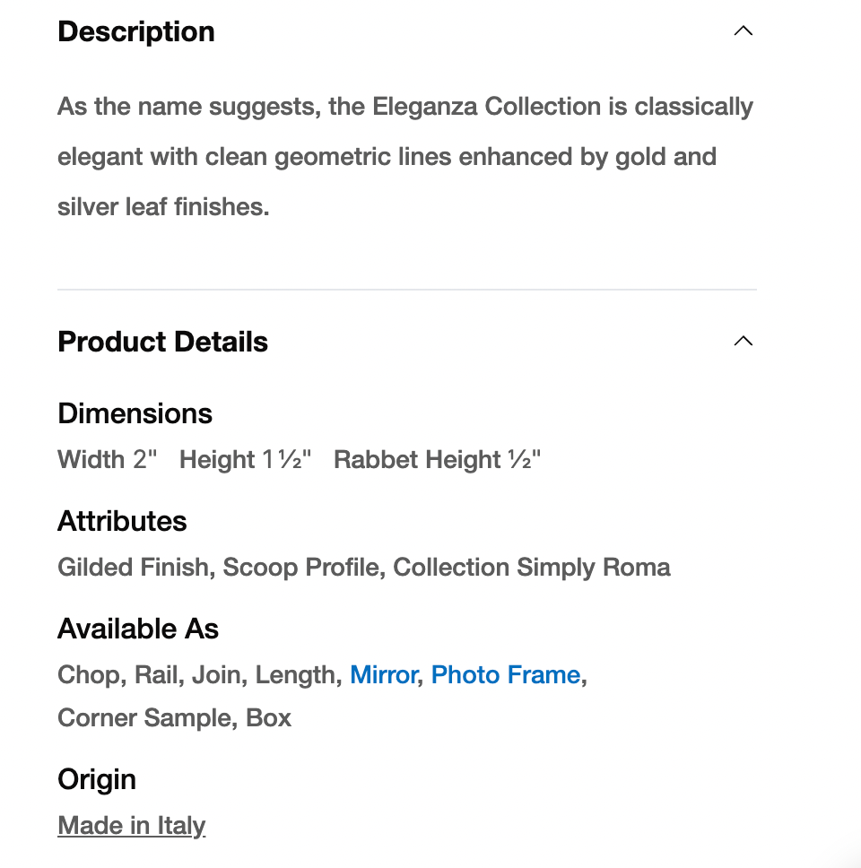Screen dimensions: 861x868
Task: Click the Rabbet Height ½" text
Action: [438, 460]
